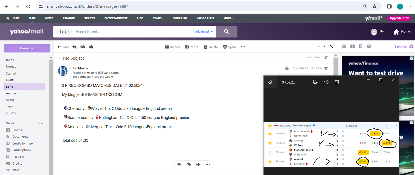
Task: Move this email to a folder
Action: 192,47
